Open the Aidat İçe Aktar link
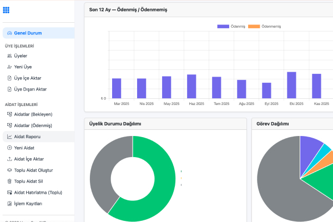Screen dimensions: 333x222 coord(29,159)
